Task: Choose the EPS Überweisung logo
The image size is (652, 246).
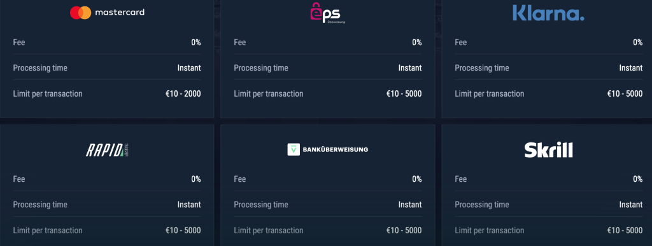Action: (x=328, y=13)
